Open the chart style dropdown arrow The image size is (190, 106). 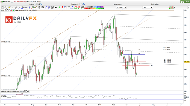3,2
